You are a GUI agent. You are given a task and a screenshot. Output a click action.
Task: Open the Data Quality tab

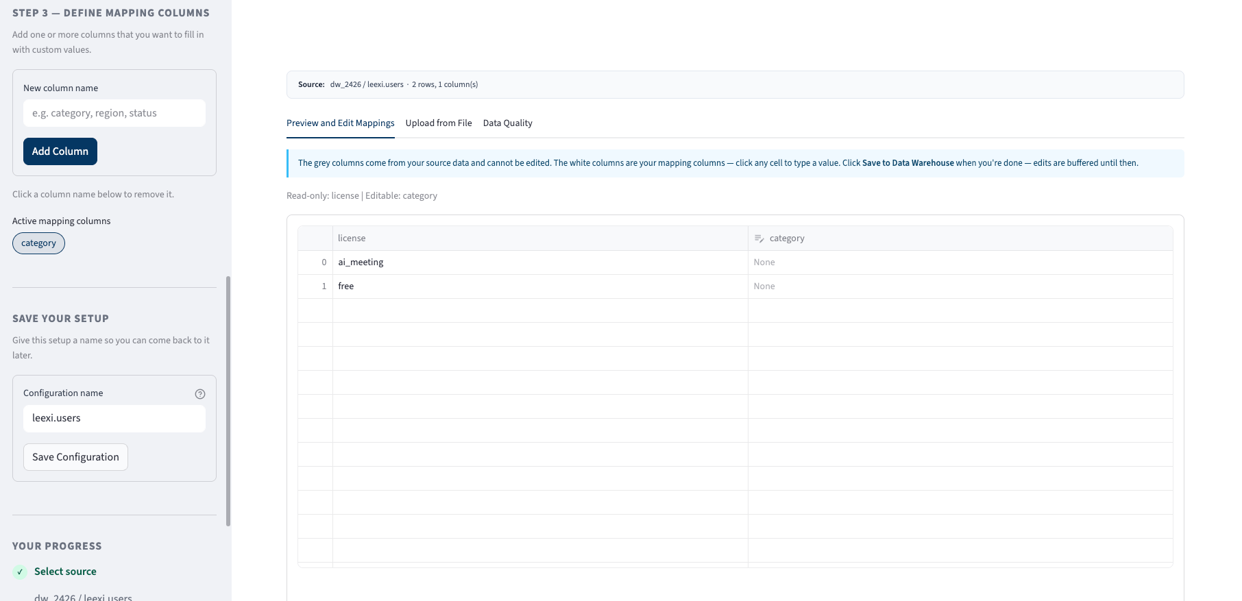[508, 123]
